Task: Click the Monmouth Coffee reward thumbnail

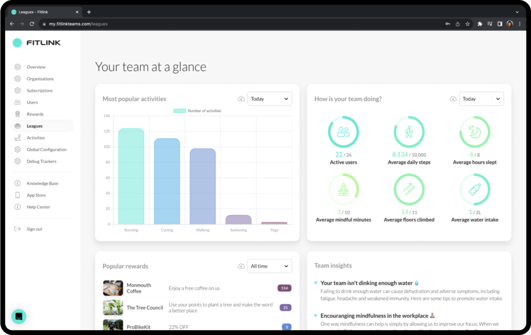Action: click(113, 288)
